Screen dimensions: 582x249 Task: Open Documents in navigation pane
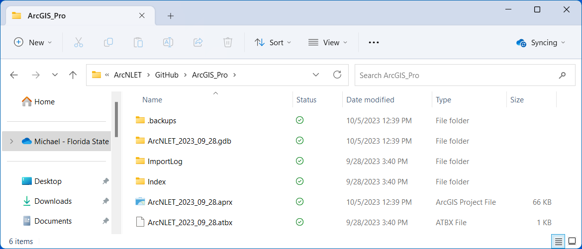[47, 221]
